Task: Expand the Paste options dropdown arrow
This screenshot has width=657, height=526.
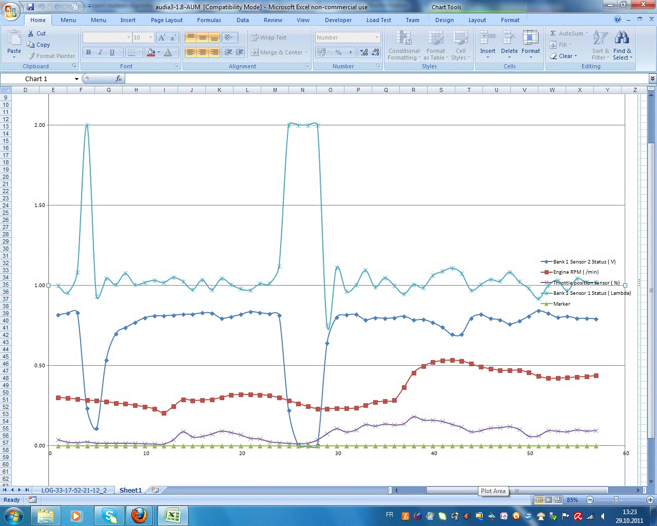Action: coord(14,58)
